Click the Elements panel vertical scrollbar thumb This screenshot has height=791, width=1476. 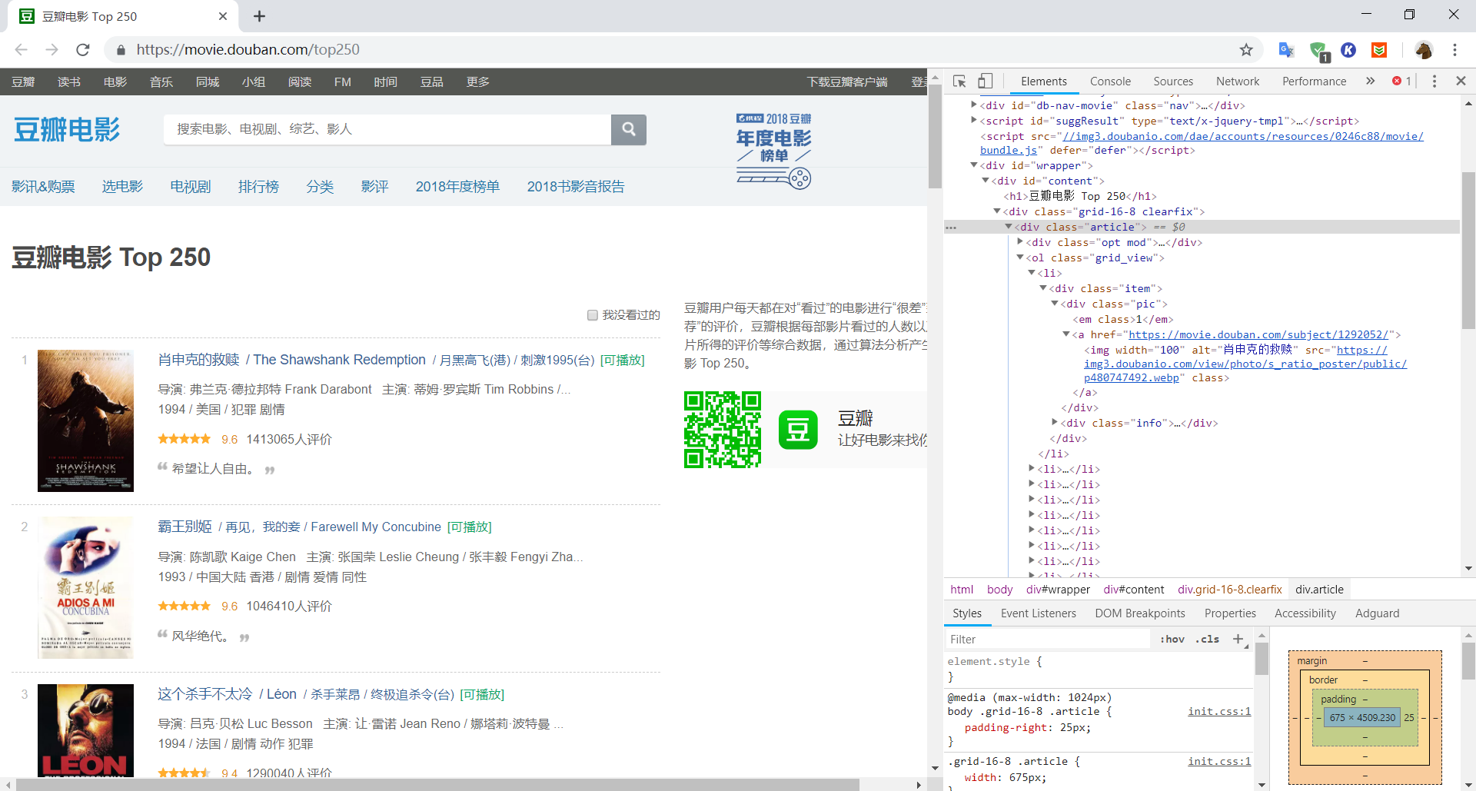[x=1468, y=250]
